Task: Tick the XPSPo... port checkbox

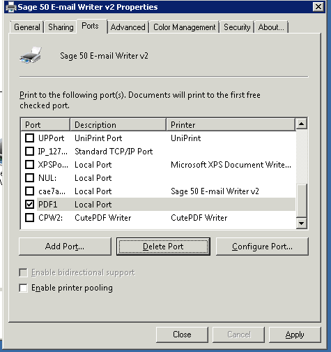Action: [x=29, y=165]
